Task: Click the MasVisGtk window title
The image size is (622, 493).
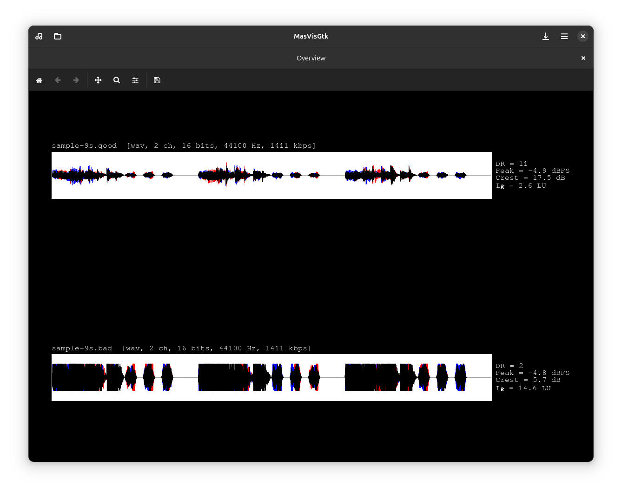Action: tap(311, 36)
